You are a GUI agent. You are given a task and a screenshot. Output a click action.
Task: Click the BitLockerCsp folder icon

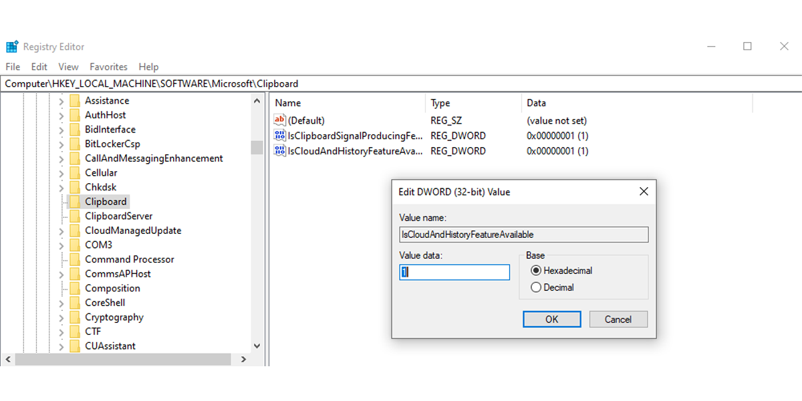tap(75, 144)
